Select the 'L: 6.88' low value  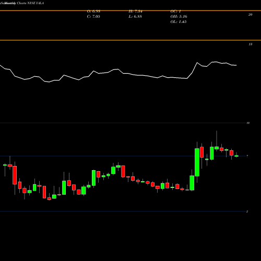[x=135, y=17]
